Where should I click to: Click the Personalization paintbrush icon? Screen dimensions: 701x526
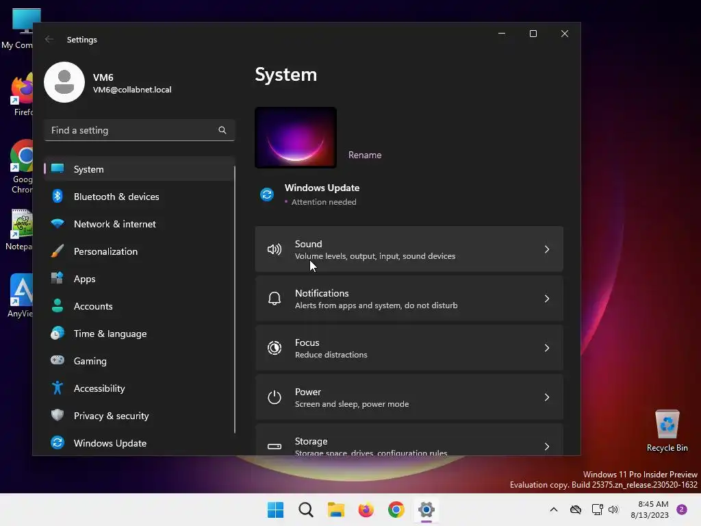click(x=58, y=251)
